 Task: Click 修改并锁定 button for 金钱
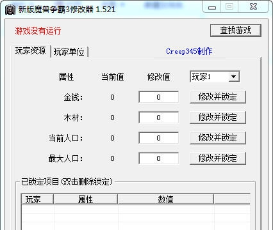pos(218,97)
